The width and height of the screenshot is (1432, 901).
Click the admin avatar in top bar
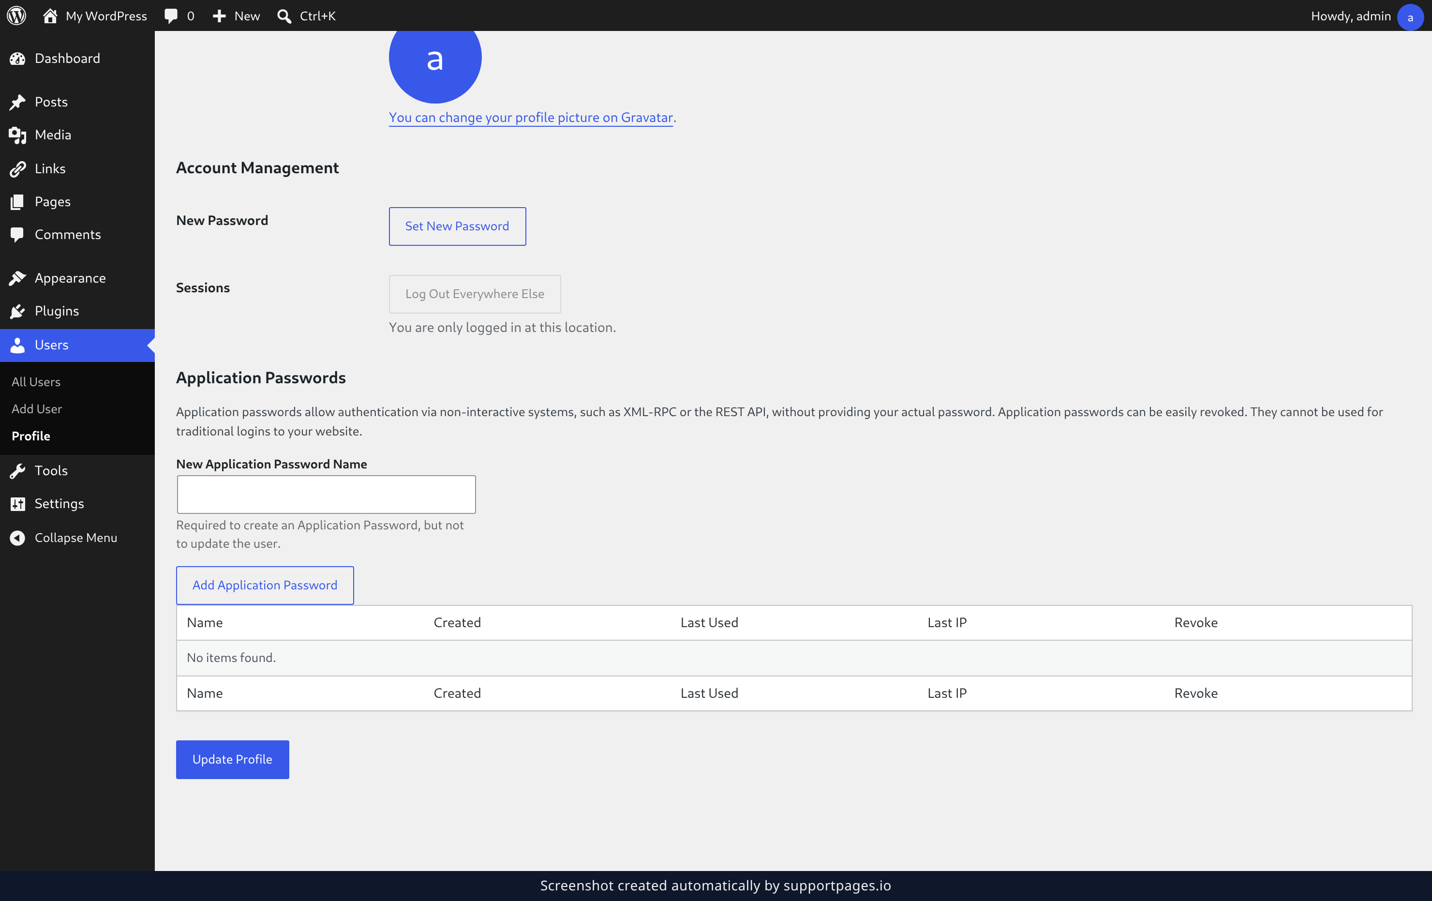coord(1410,16)
